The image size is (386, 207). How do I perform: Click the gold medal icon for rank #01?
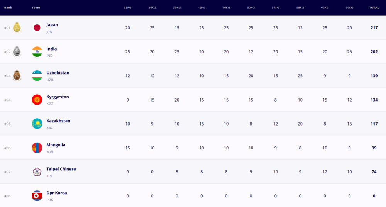17,27
